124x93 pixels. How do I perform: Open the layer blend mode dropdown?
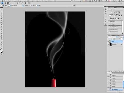pyautogui.click(x=113, y=37)
